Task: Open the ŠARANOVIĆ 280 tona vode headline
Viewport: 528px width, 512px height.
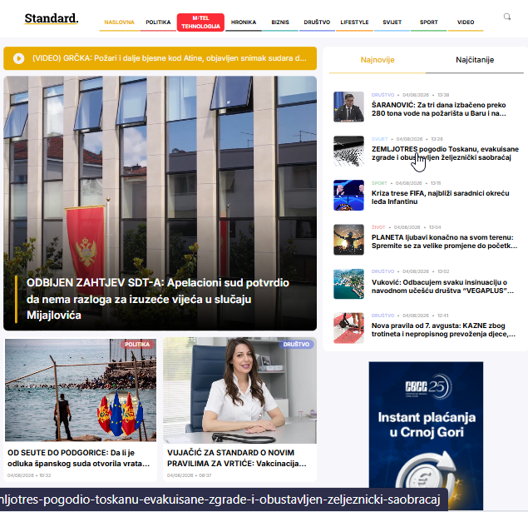Action: [x=438, y=109]
